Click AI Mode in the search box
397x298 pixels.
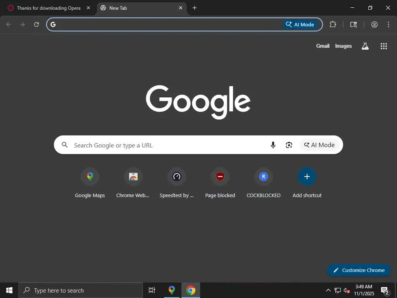(x=319, y=145)
